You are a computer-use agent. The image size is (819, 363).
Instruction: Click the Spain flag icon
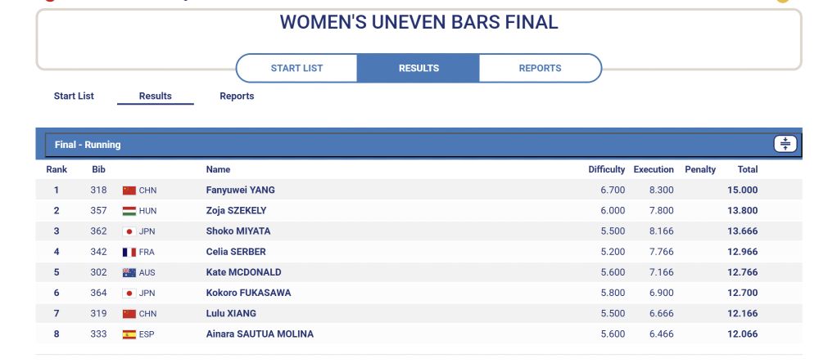pyautogui.click(x=129, y=334)
